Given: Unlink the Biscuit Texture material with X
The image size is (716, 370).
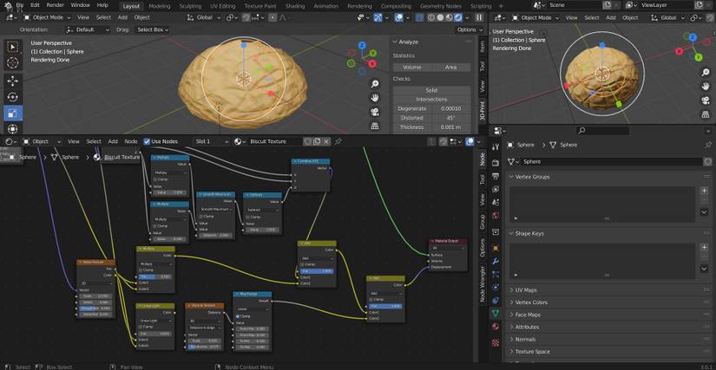Looking at the screenshot, I should point(326,142).
